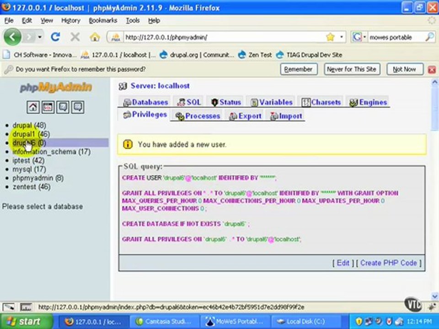Switch to the Privileges tab
The width and height of the screenshot is (439, 329).
pyautogui.click(x=145, y=114)
